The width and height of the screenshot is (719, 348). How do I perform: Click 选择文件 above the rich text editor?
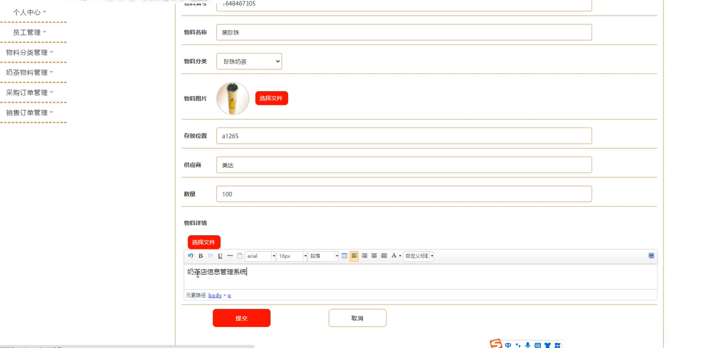click(x=204, y=242)
